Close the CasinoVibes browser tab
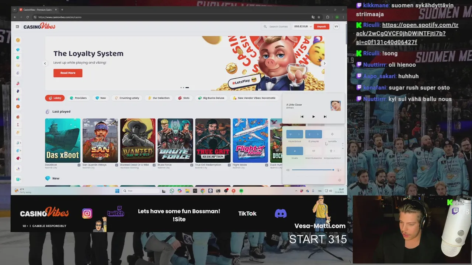 pos(57,10)
